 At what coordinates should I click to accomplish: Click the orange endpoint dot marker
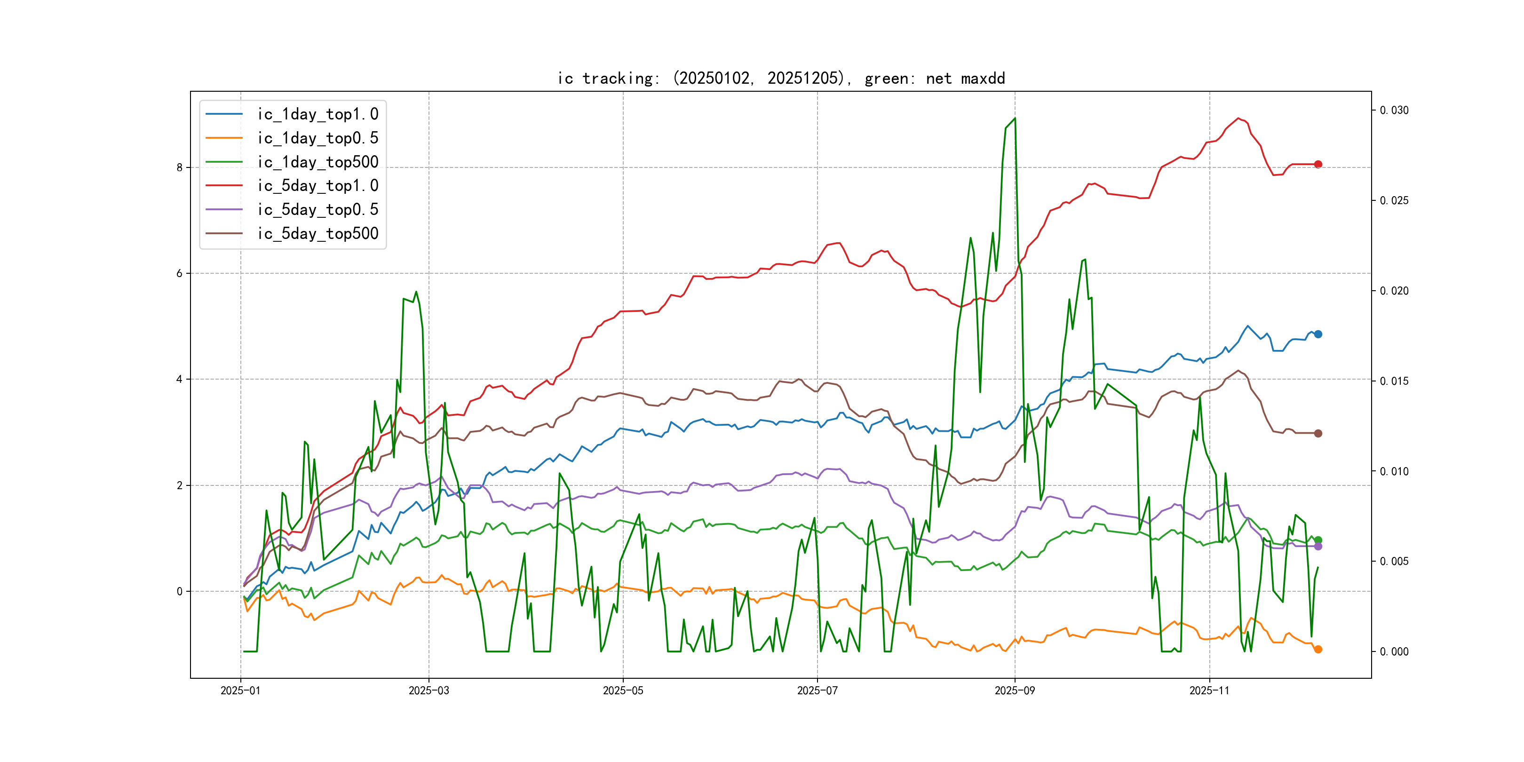point(1318,650)
